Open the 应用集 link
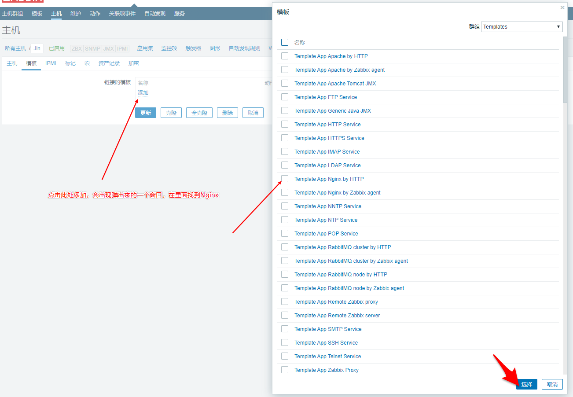Screen dimensions: 573x397 [x=145, y=48]
